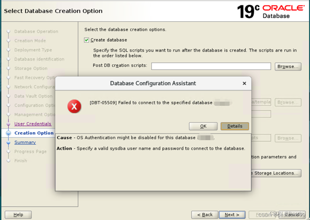
Task: Click the Back button
Action: click(x=205, y=215)
